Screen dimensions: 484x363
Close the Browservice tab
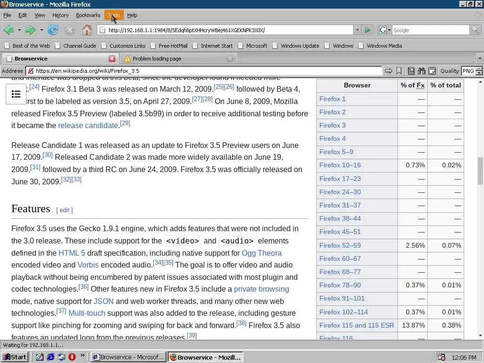112,59
